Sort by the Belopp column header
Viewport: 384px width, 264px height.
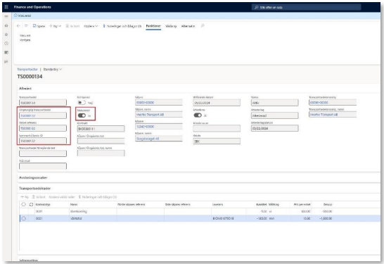[328, 204]
